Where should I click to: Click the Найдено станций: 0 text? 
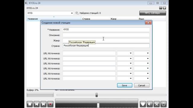tap(90, 13)
